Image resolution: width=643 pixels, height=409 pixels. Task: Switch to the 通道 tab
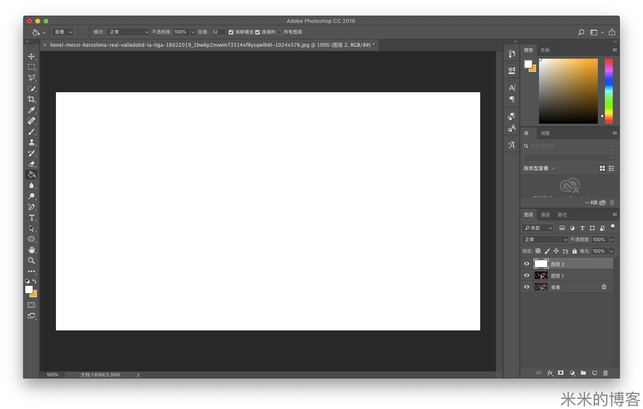(x=545, y=215)
